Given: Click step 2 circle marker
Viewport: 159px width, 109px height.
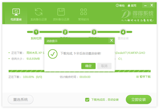Looking at the screenshot, I should click(x=65, y=32).
